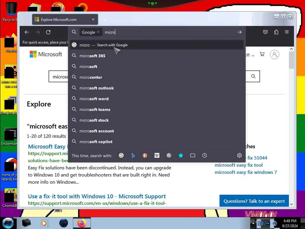
Task: Pick 'microcenter' suggestion
Action: coord(157,77)
